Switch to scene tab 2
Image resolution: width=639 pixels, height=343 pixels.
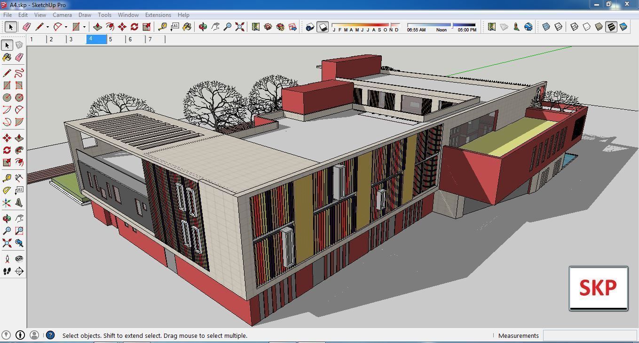(57, 39)
